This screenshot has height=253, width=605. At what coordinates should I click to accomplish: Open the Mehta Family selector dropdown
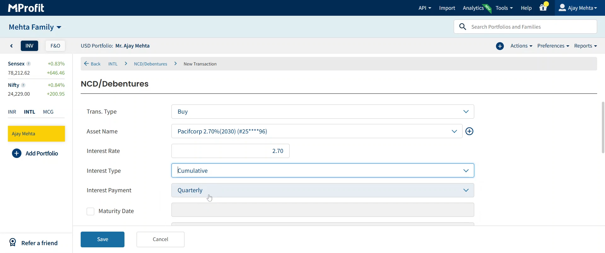coord(35,27)
